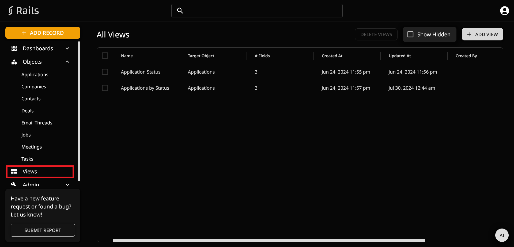Click the horizontal table scrollbar
Screen dimensions: 514x247
tap(269, 240)
